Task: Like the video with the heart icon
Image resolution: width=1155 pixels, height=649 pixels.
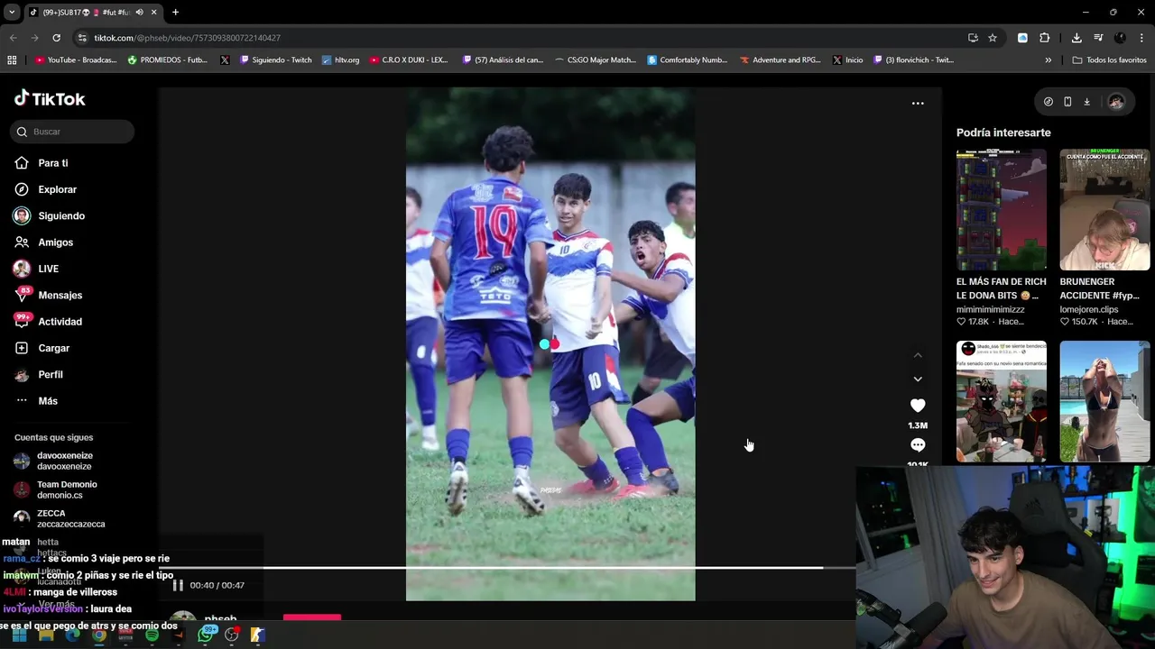Action: [918, 406]
